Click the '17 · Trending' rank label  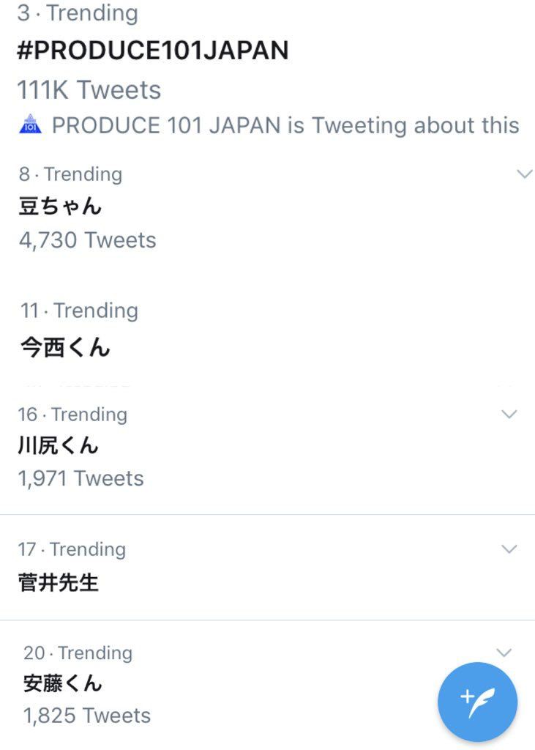71,549
